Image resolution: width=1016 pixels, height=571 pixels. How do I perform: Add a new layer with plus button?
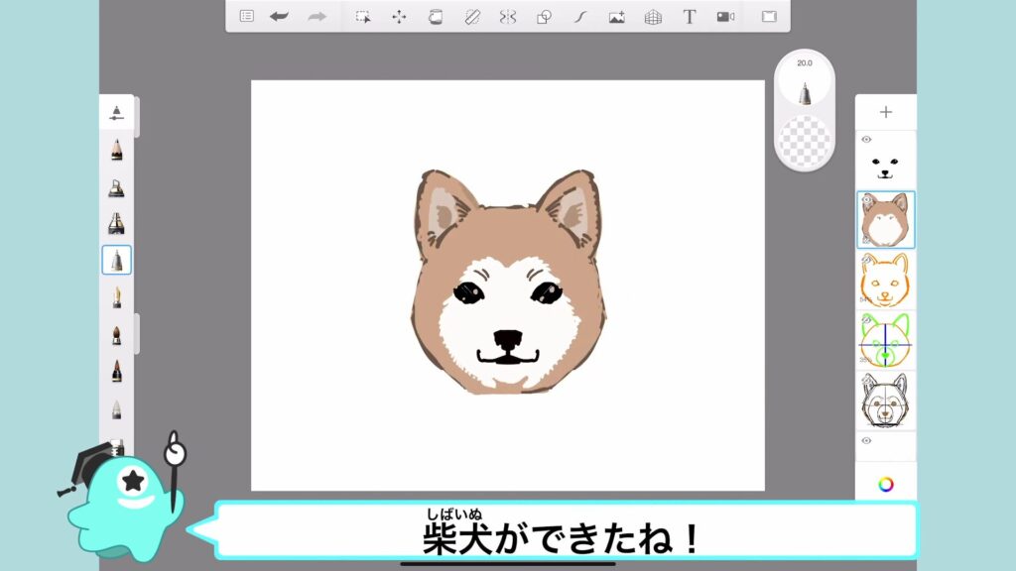pyautogui.click(x=886, y=112)
